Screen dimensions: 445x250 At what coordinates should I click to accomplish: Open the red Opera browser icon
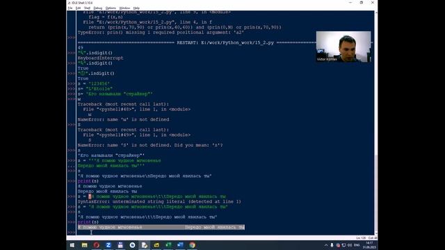click(x=96, y=245)
